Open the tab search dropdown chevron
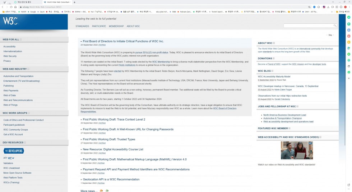 pyautogui.click(x=333, y=2)
